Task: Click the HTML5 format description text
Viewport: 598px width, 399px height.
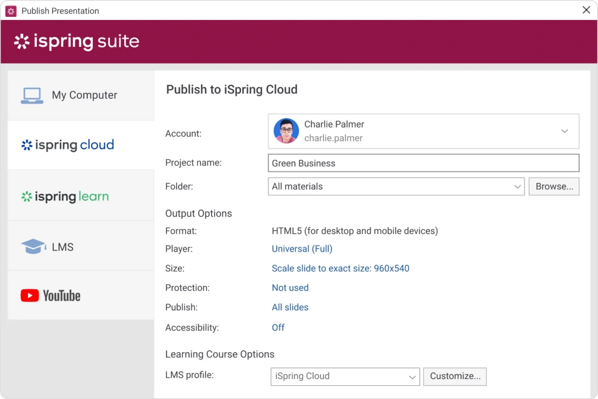Action: coord(355,231)
